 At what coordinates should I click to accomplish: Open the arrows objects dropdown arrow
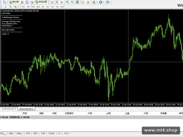click(18, 7)
